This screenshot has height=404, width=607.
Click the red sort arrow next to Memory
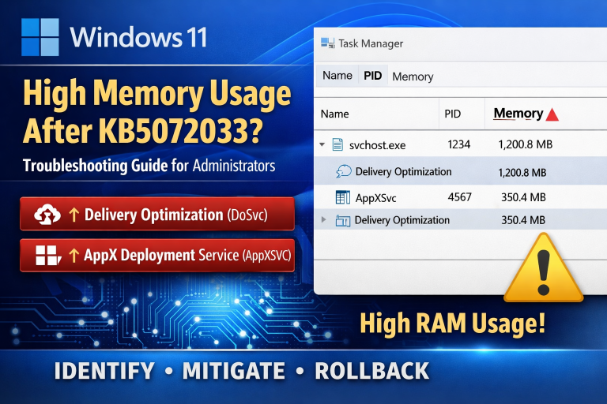(552, 114)
